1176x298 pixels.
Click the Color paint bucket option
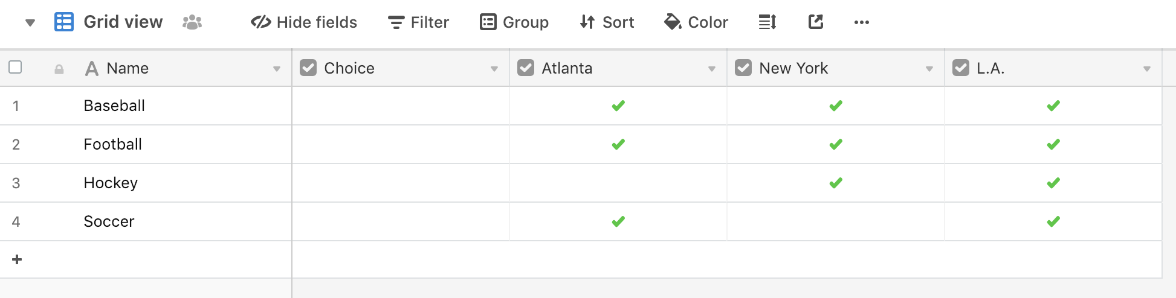(x=696, y=22)
